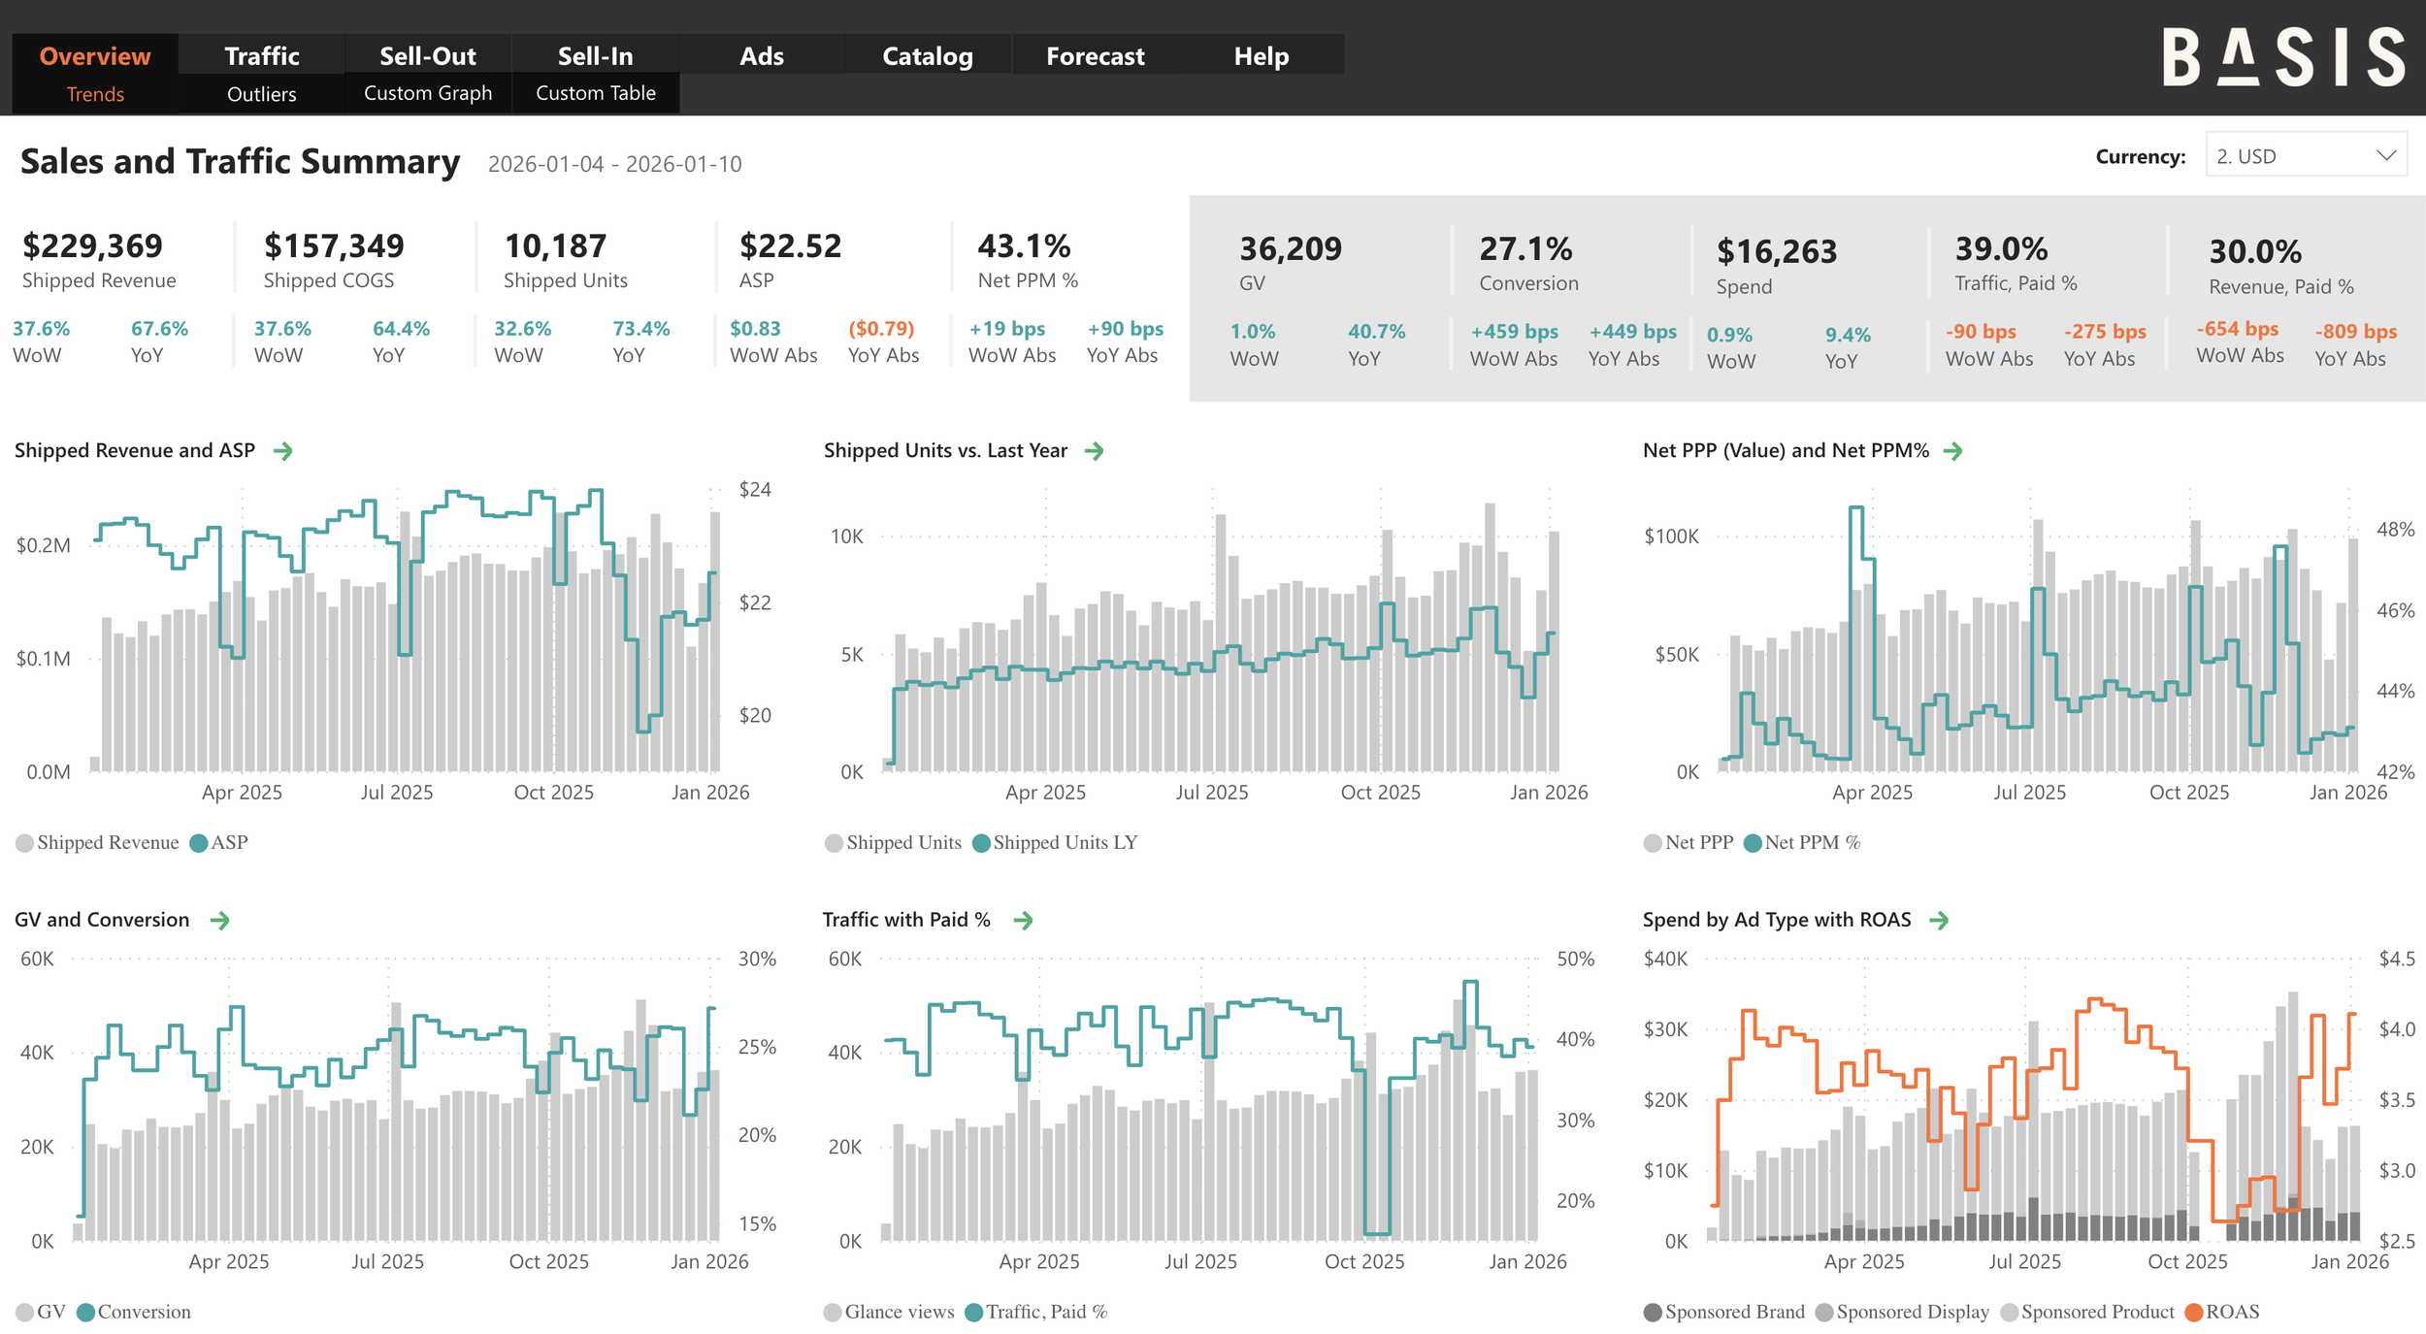Image resolution: width=2426 pixels, height=1334 pixels.
Task: Toggle the Shipped Revenue series legend
Action: 97,842
